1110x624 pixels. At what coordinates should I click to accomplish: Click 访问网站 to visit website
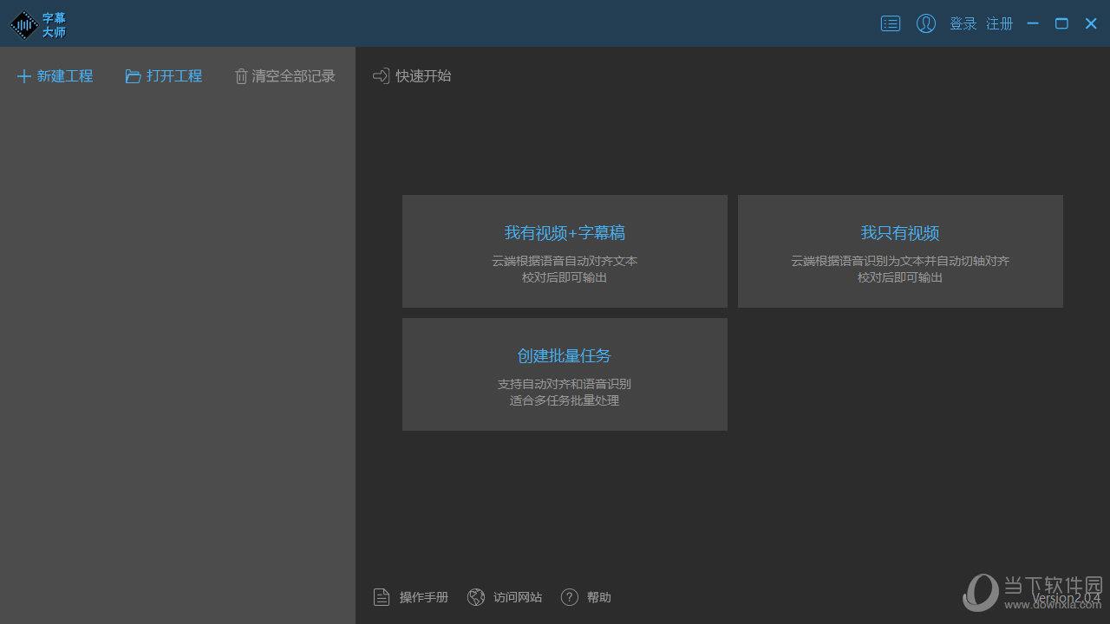click(x=505, y=597)
